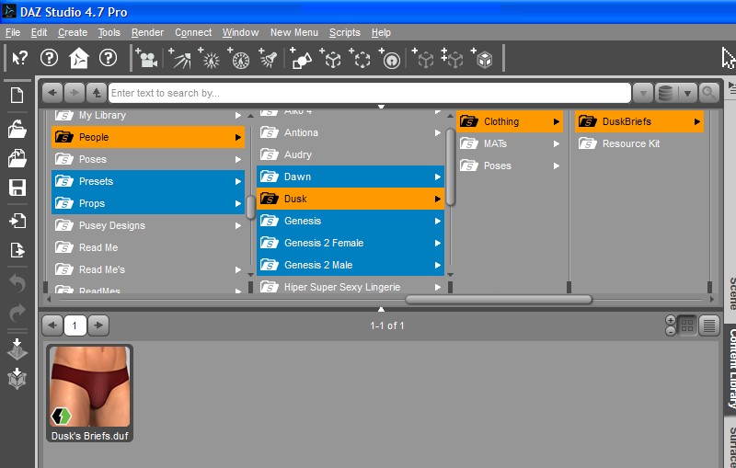
Task: Switch to thumbnail grid view
Action: 687,325
